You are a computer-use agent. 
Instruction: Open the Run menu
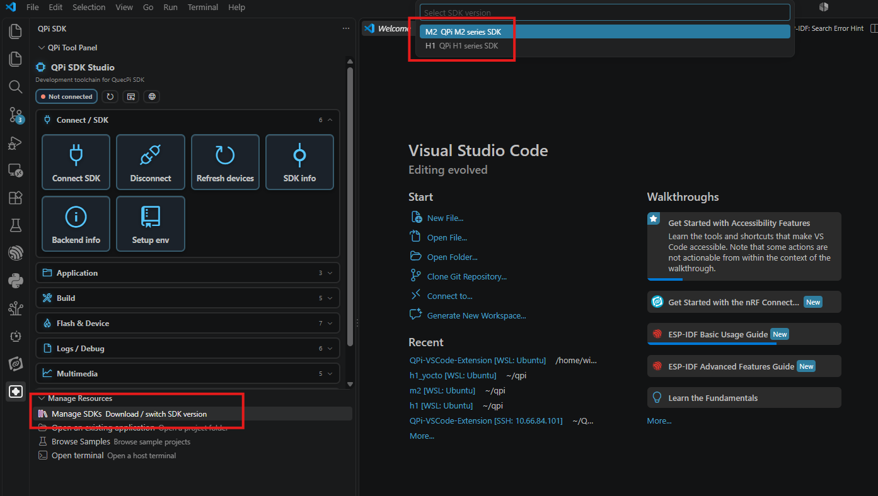click(x=170, y=8)
